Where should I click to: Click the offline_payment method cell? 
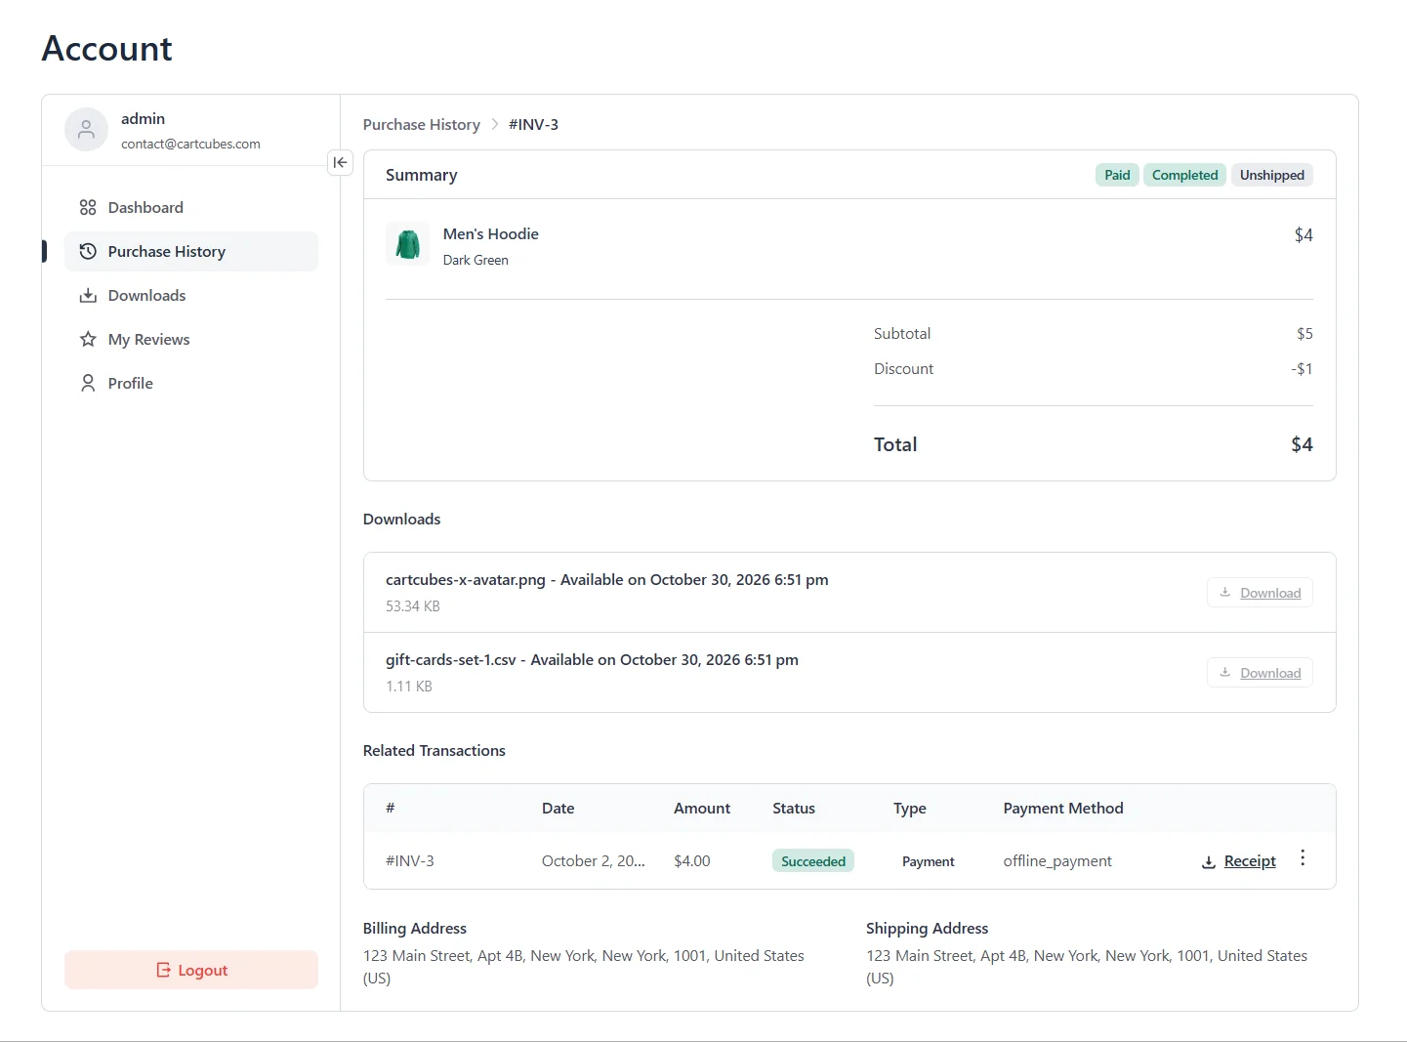click(1057, 861)
